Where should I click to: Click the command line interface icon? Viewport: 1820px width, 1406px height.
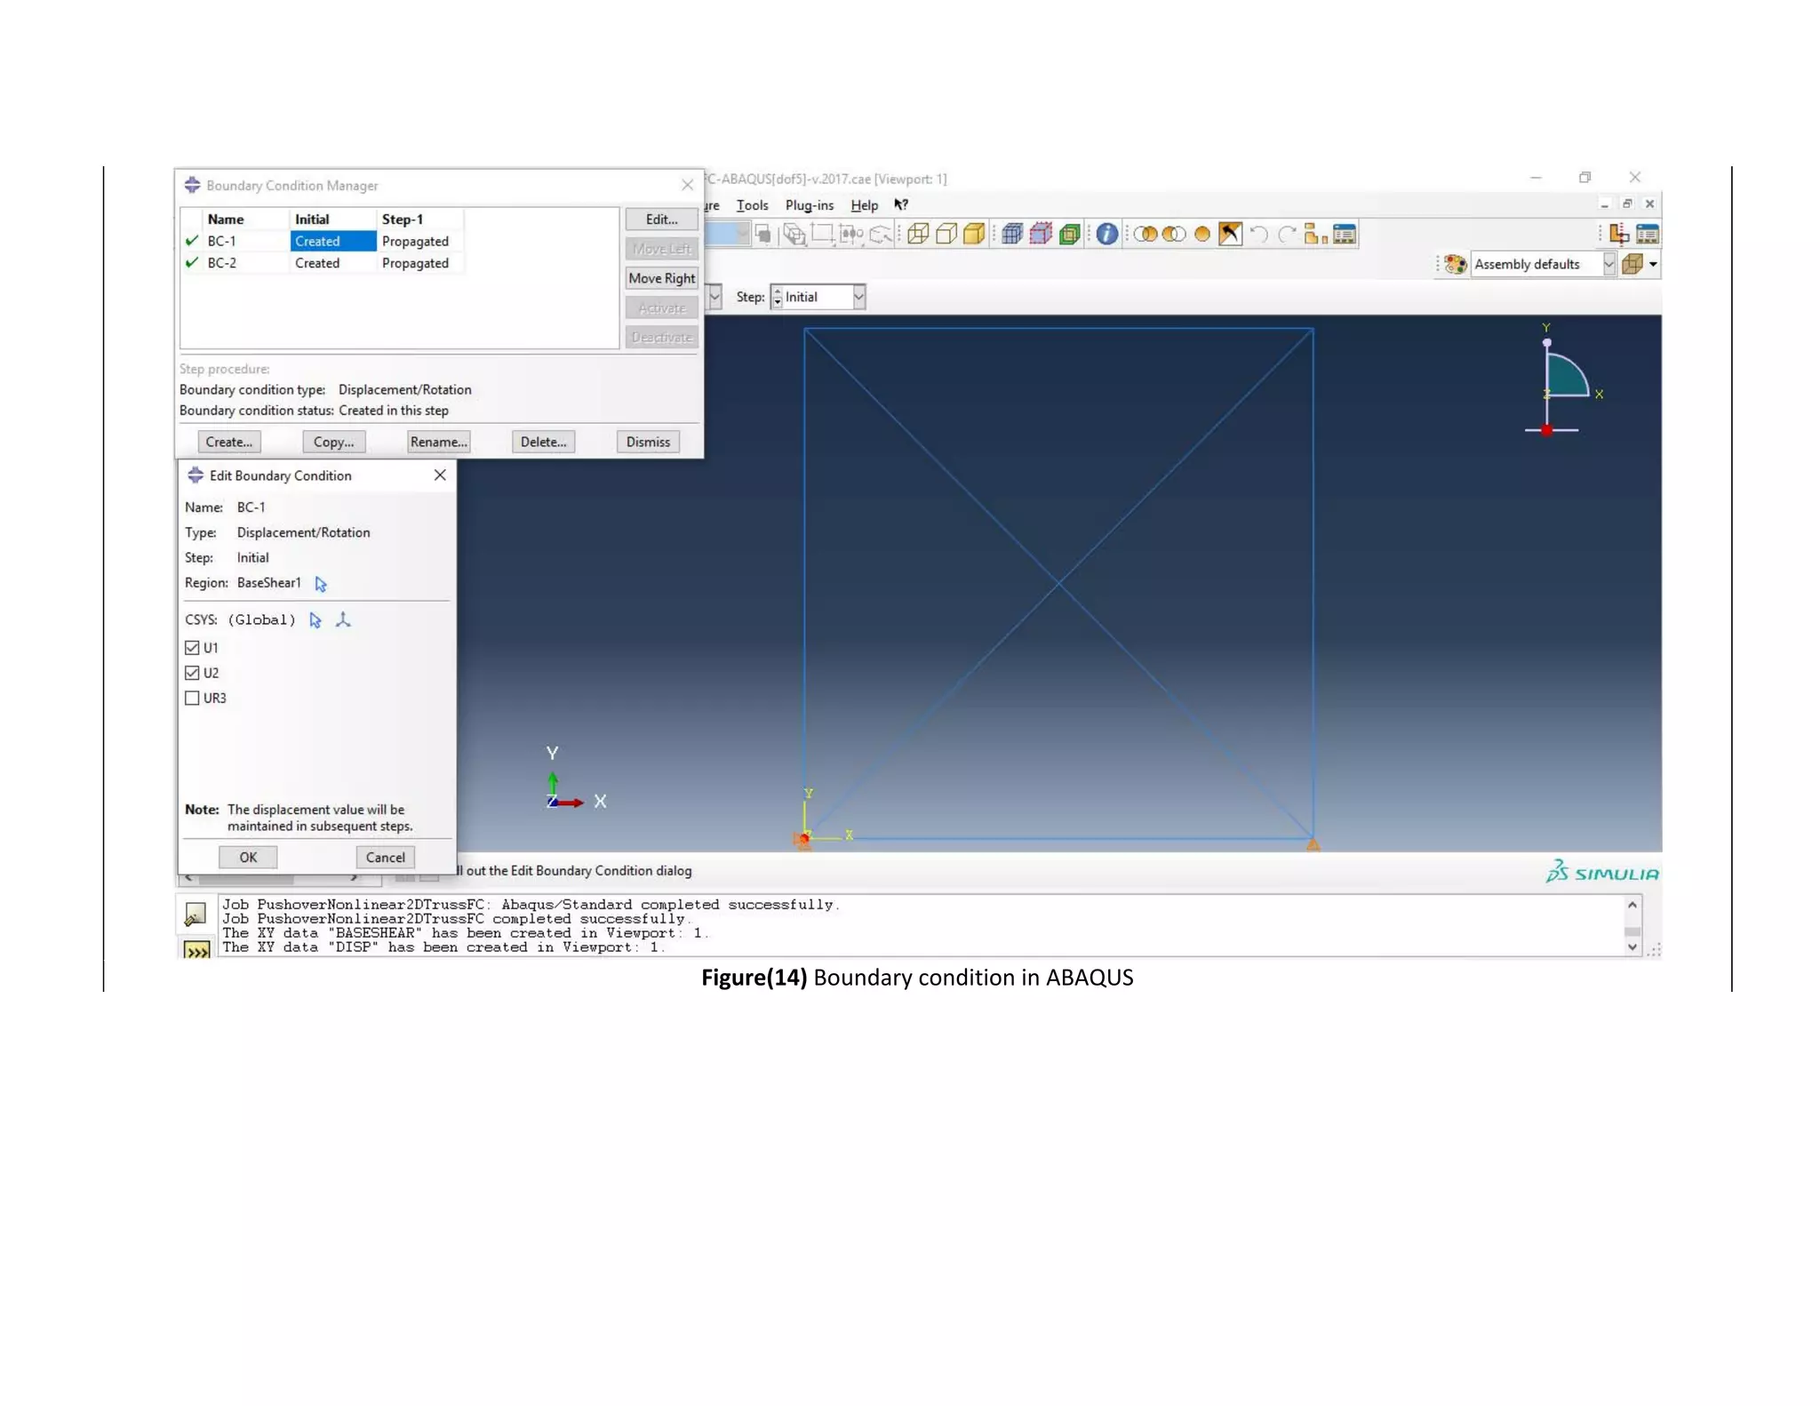(196, 950)
